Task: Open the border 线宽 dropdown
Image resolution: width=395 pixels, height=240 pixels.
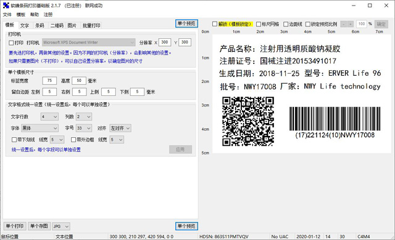Action: 117,140
